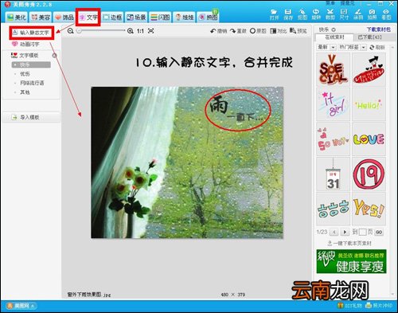Viewport: 398px width, 313px height.
Task: Click the 刷新 refresh icon
Action: pos(377,47)
